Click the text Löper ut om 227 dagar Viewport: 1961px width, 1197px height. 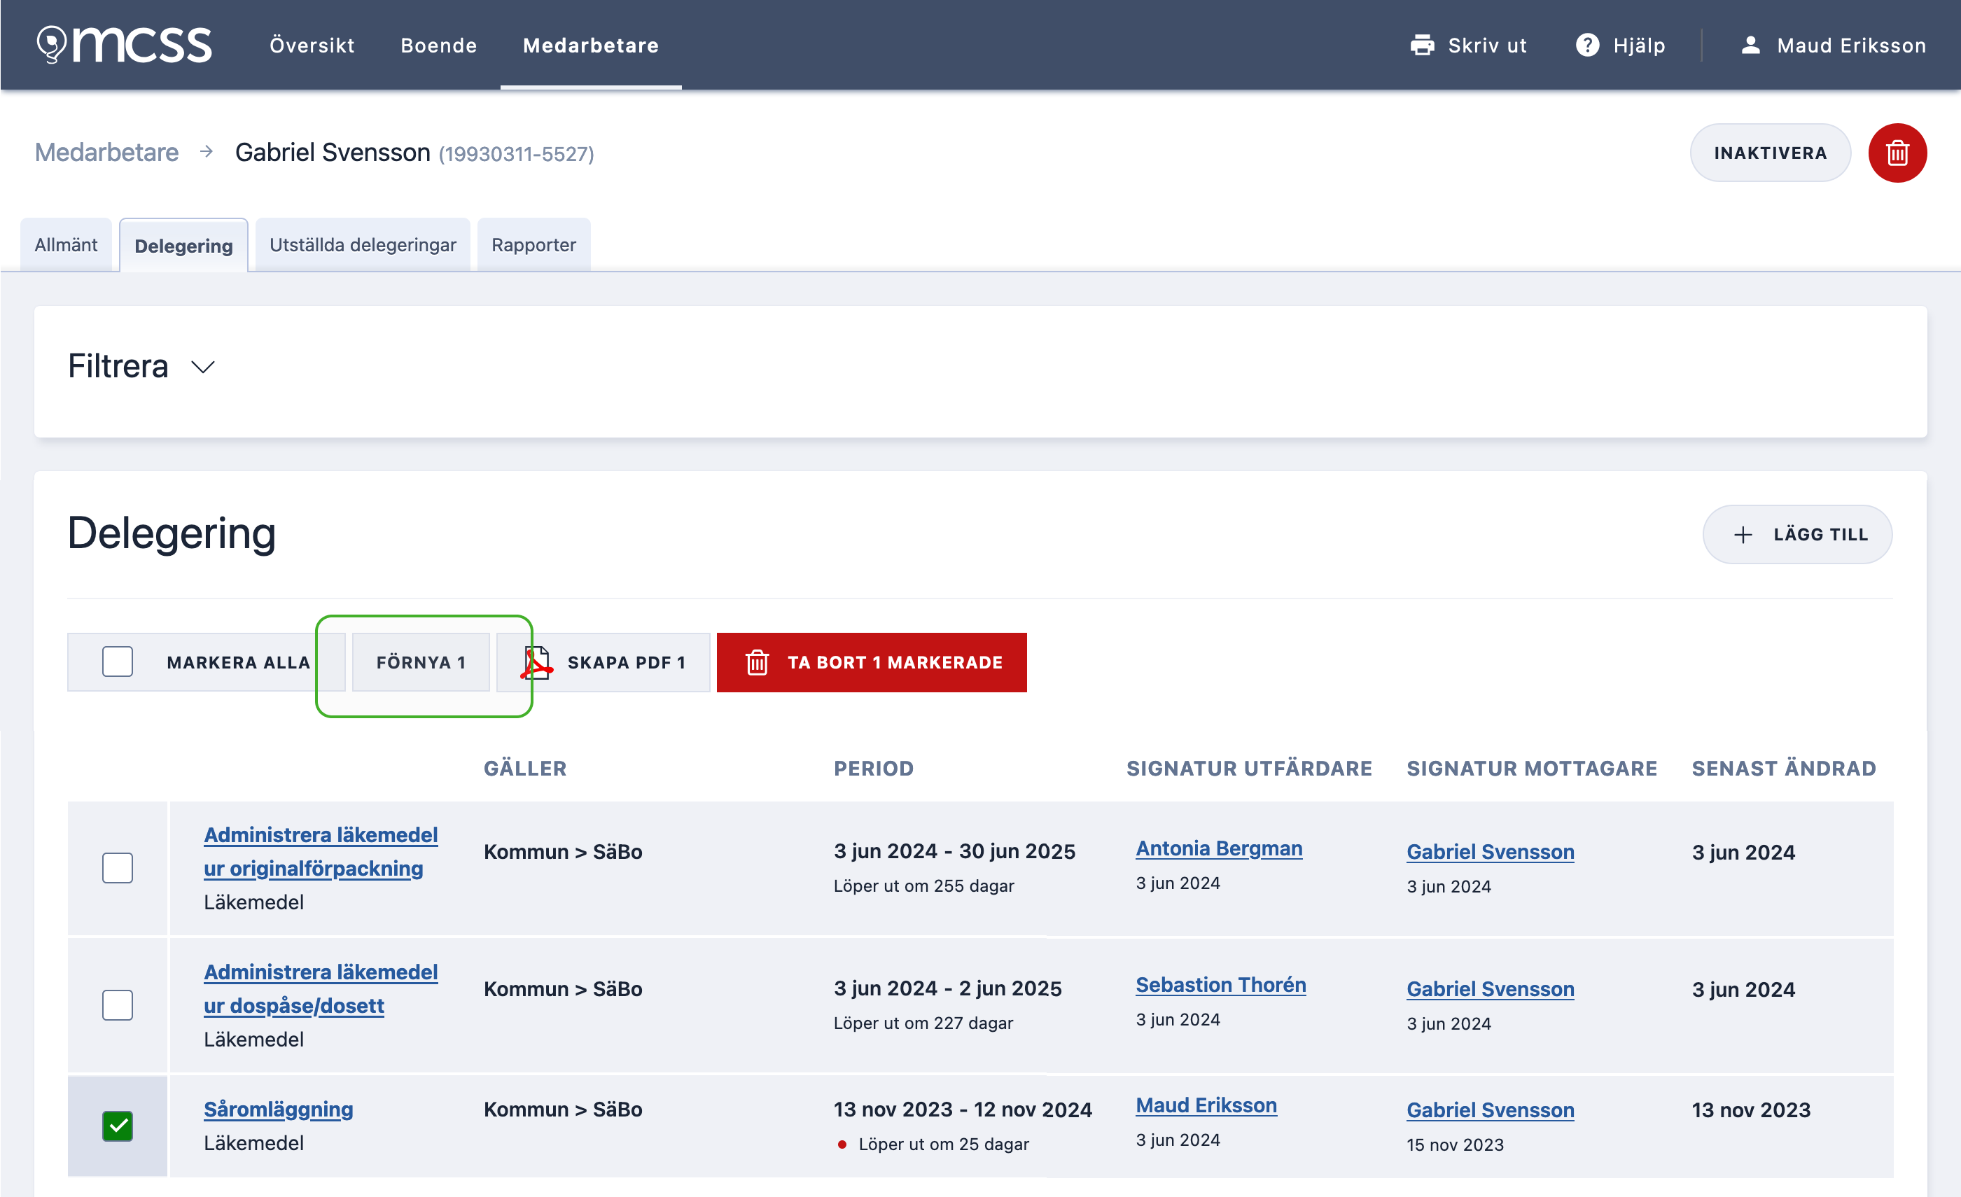pos(923,1023)
